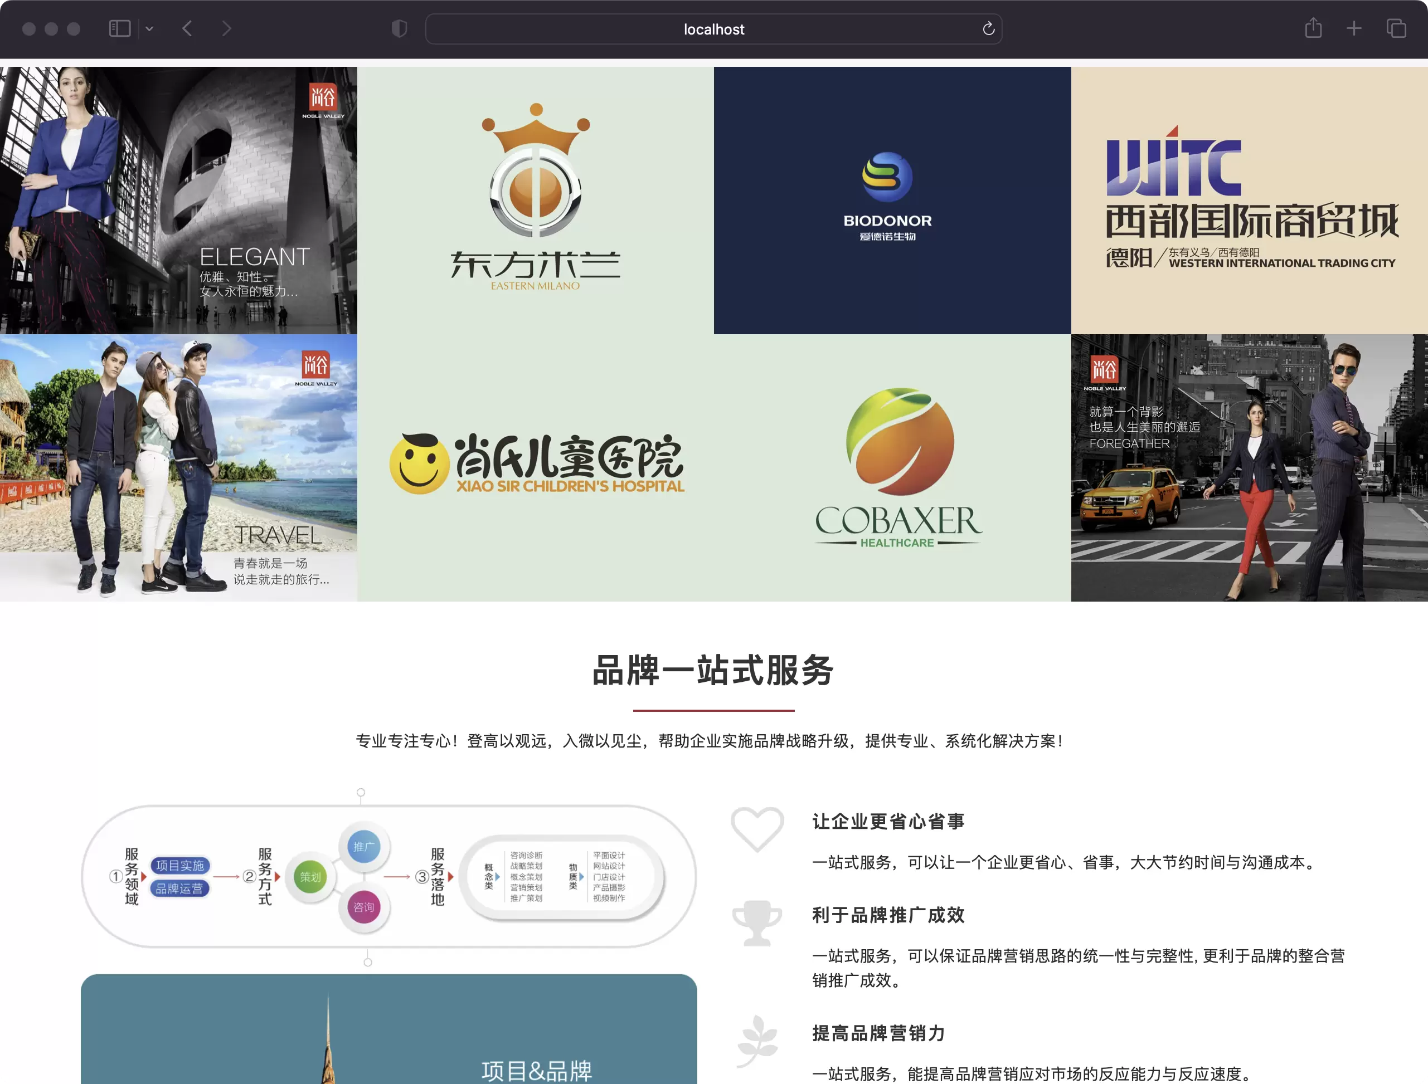
Task: Click the 服务领域 label in the diagram
Action: pyautogui.click(x=132, y=876)
